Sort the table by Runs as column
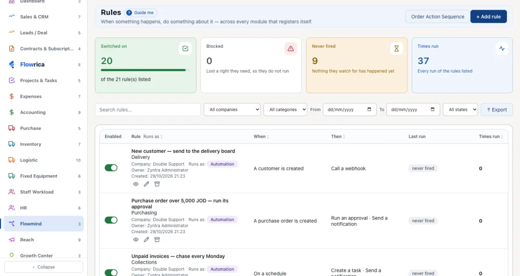The height and width of the screenshot is (276, 520). coord(153,137)
